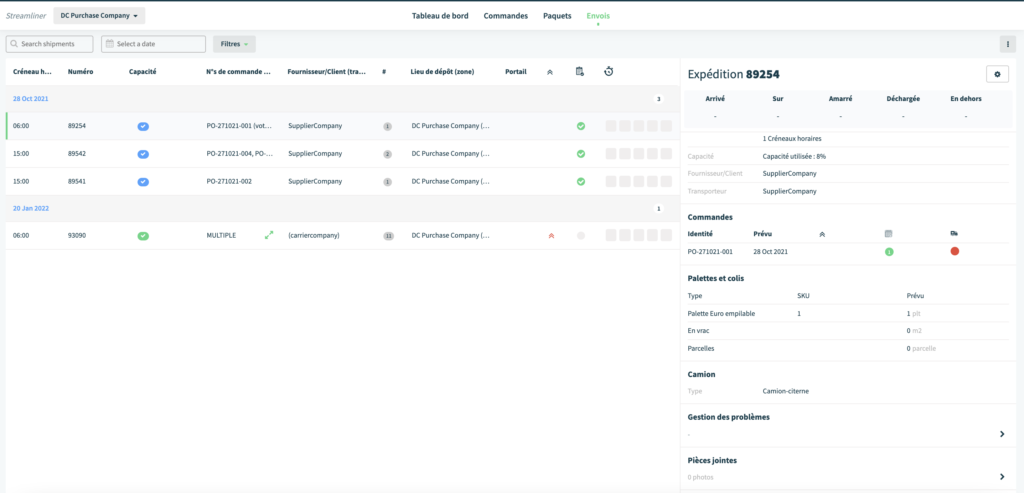
Task: Click the priority arrows icon in Commandes header
Action: [822, 234]
